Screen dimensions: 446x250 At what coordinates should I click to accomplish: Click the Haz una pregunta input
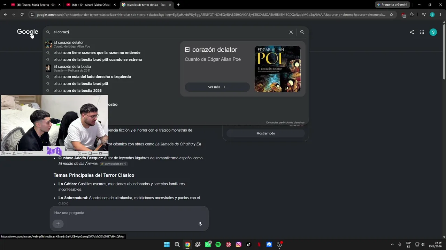129,213
